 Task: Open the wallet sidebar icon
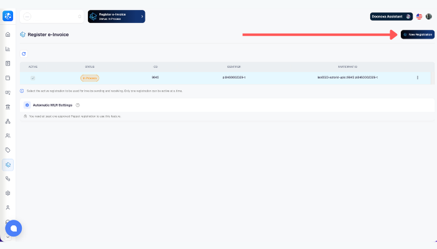(7, 78)
